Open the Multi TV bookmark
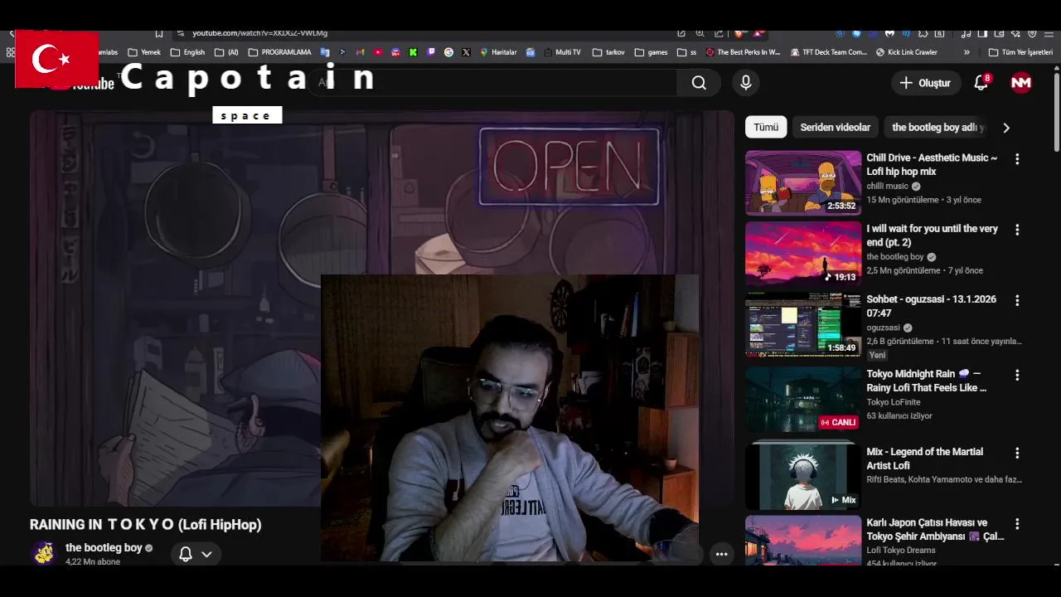The width and height of the screenshot is (1061, 597). pos(562,52)
